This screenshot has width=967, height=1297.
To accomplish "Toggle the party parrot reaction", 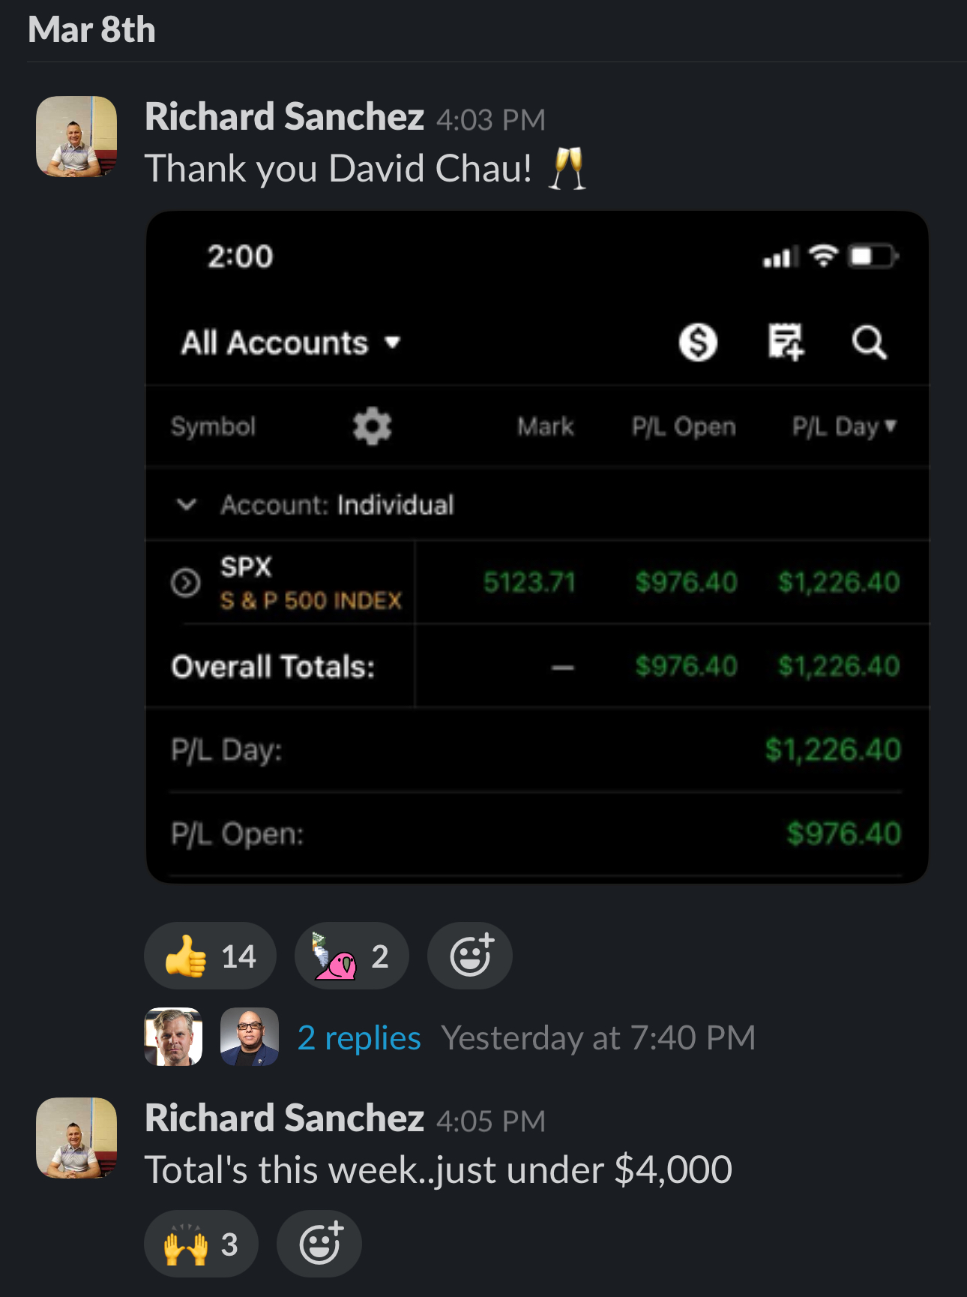I will [352, 956].
